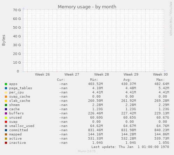Select the 'unused' legend label
Screen dimensions: 174x155
pyautogui.click(x=15, y=118)
